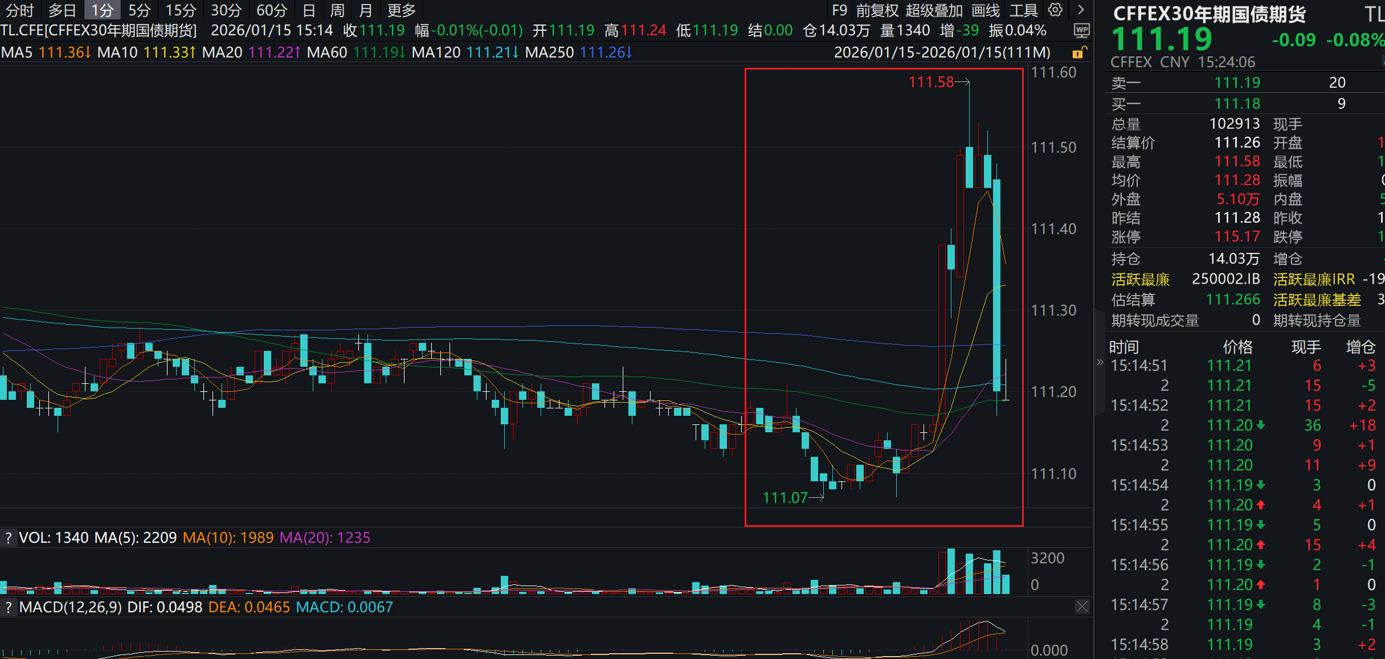The height and width of the screenshot is (659, 1385).
Task: Collapse right quote panel double-chevron
Action: click(x=1100, y=362)
